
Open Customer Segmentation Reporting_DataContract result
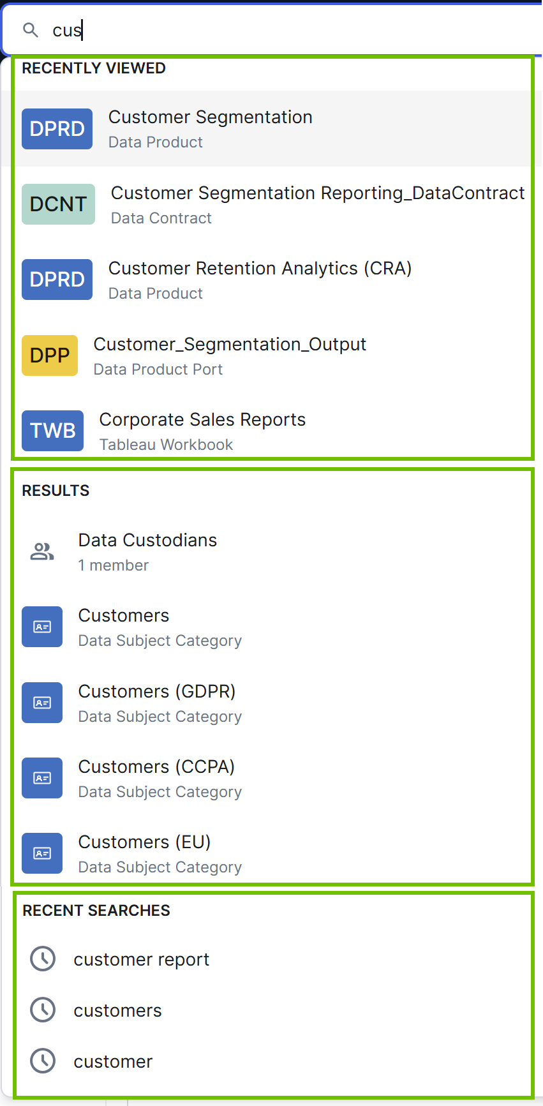pyautogui.click(x=317, y=193)
